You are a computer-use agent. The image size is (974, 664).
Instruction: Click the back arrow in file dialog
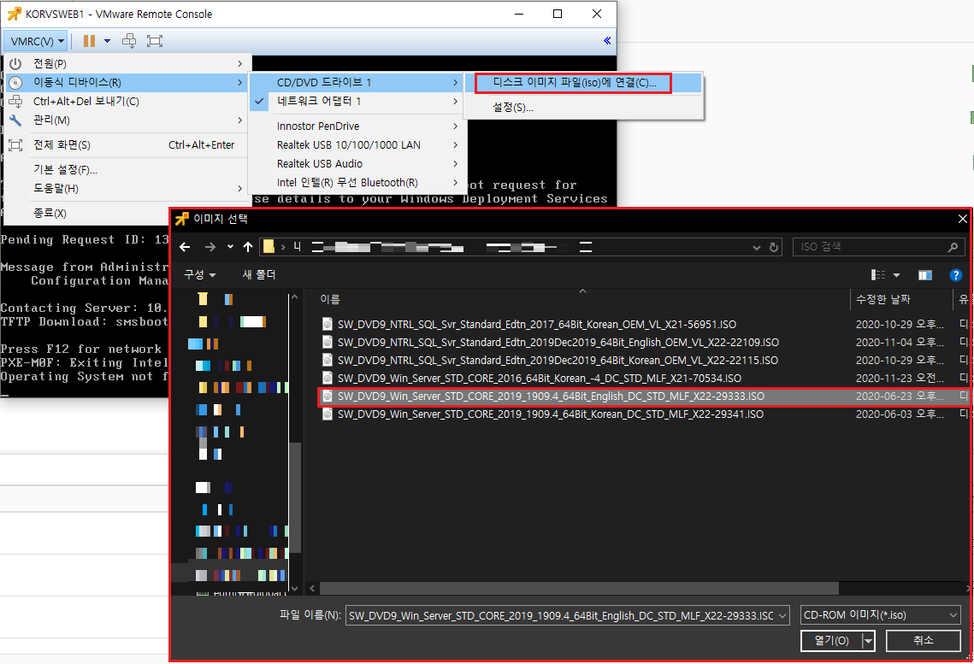pos(185,247)
